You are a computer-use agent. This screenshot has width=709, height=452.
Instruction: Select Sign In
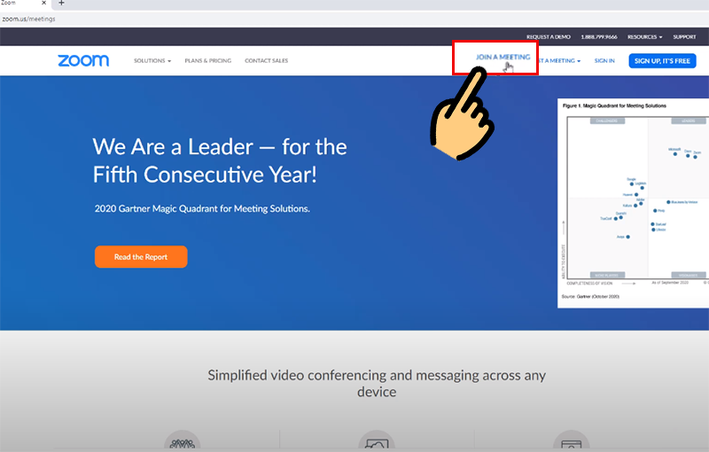click(604, 61)
